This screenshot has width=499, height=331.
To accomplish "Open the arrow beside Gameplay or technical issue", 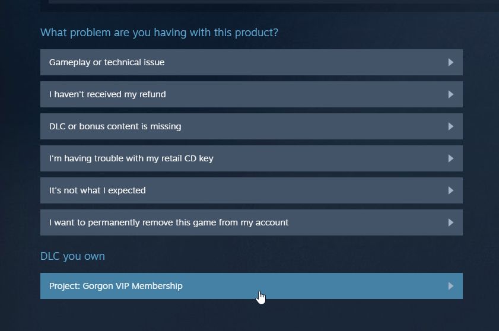I will 450,62.
